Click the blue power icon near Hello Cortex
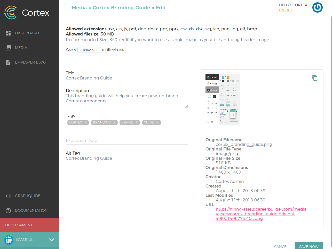Screen dimensions: 333x249 pyautogui.click(x=317, y=7)
